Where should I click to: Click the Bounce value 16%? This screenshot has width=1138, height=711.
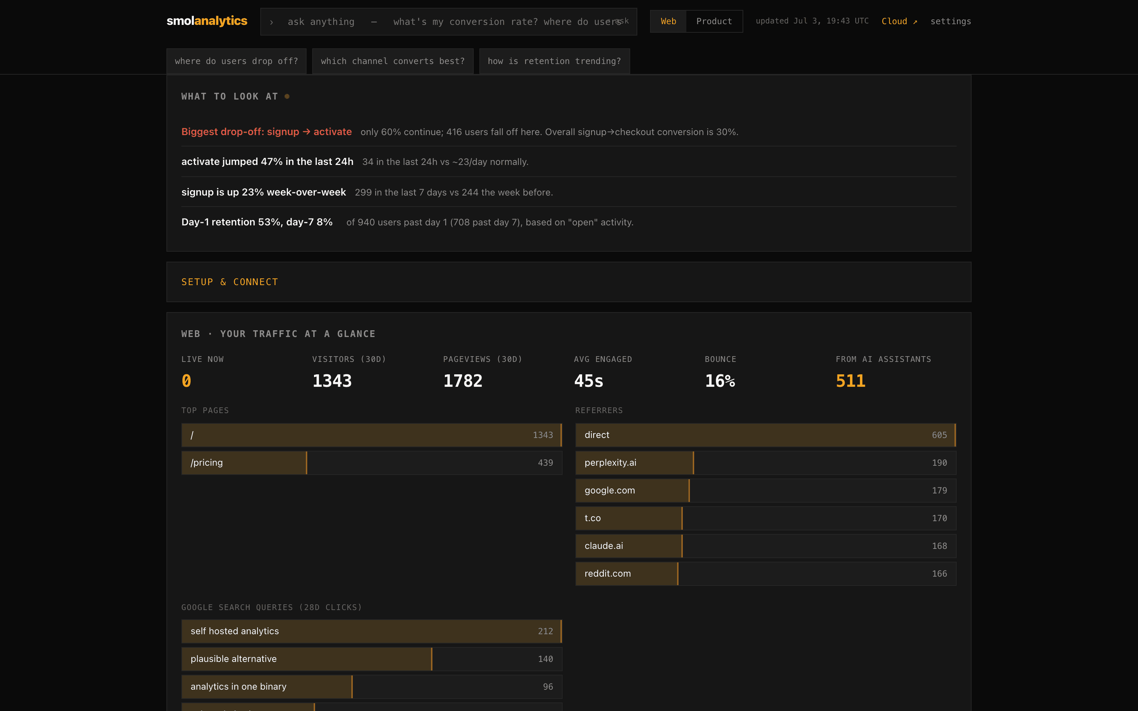click(x=720, y=381)
